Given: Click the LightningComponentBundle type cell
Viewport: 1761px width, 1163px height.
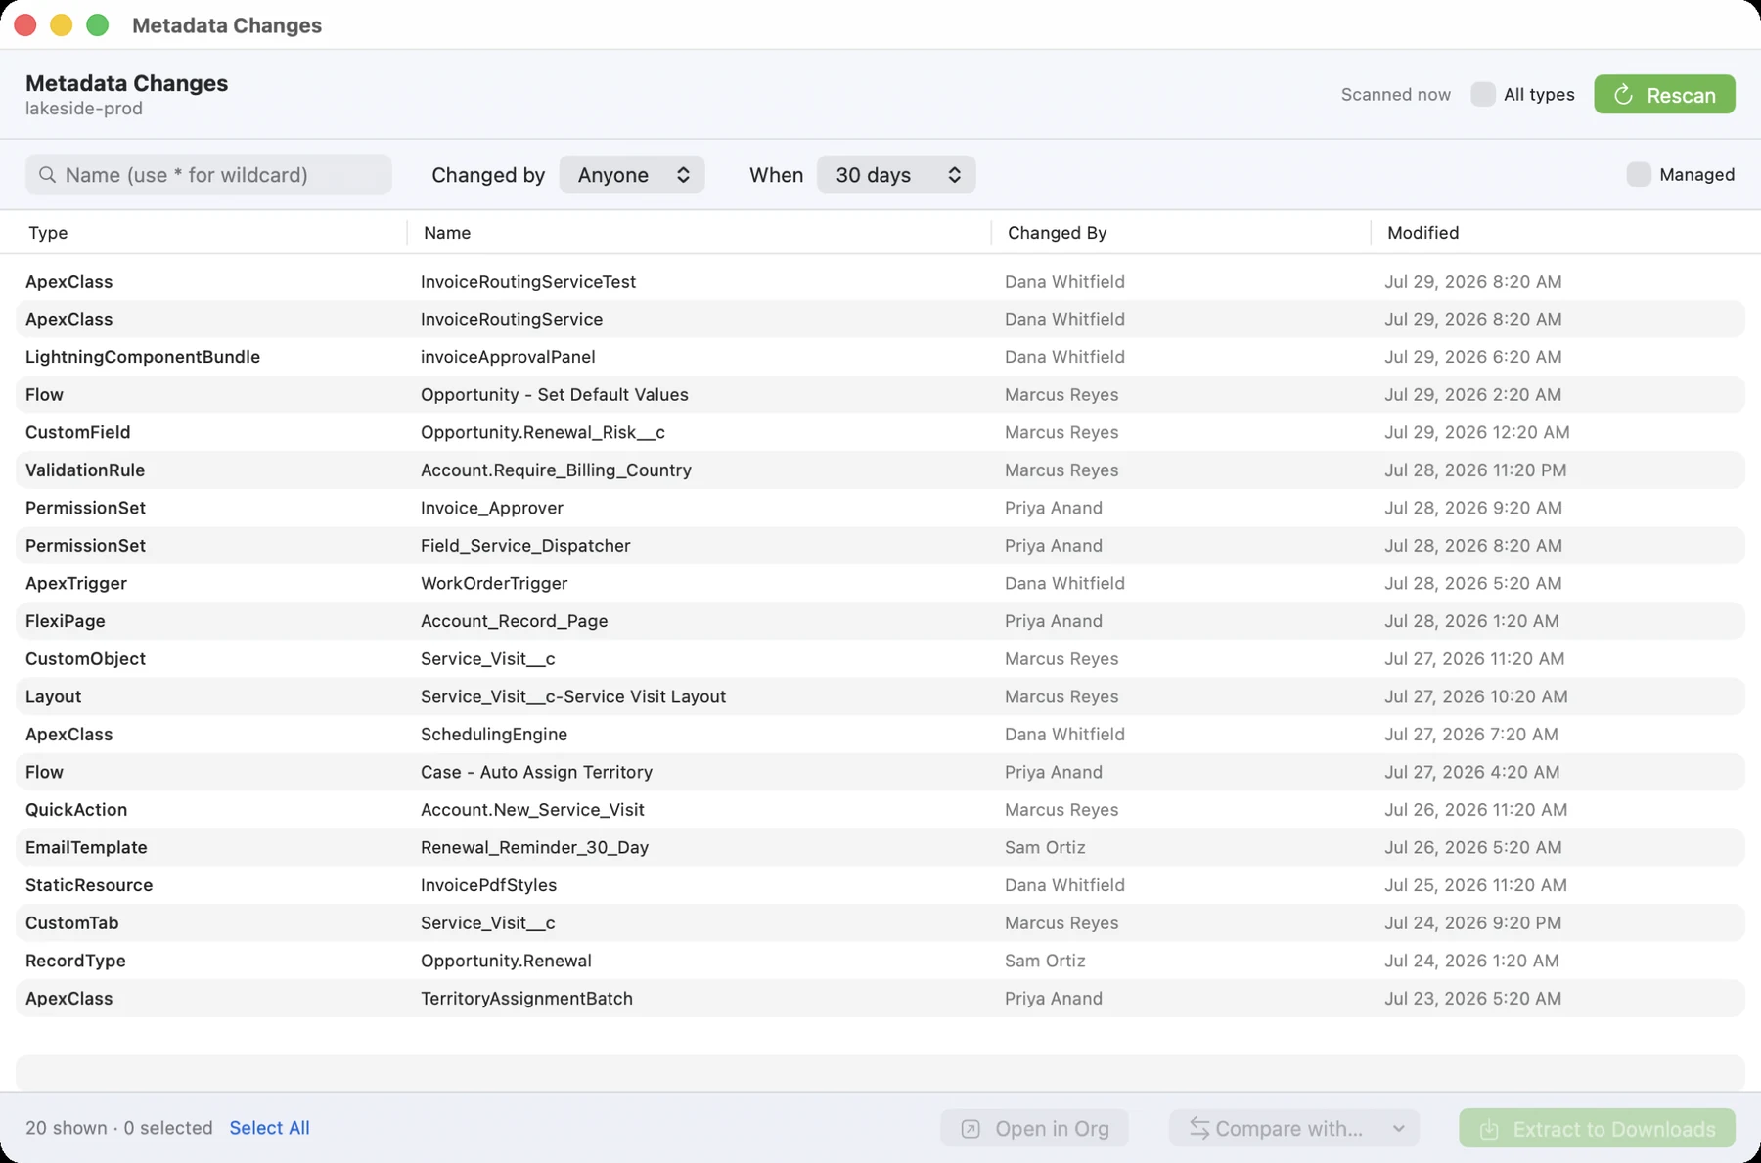Looking at the screenshot, I should tap(143, 357).
